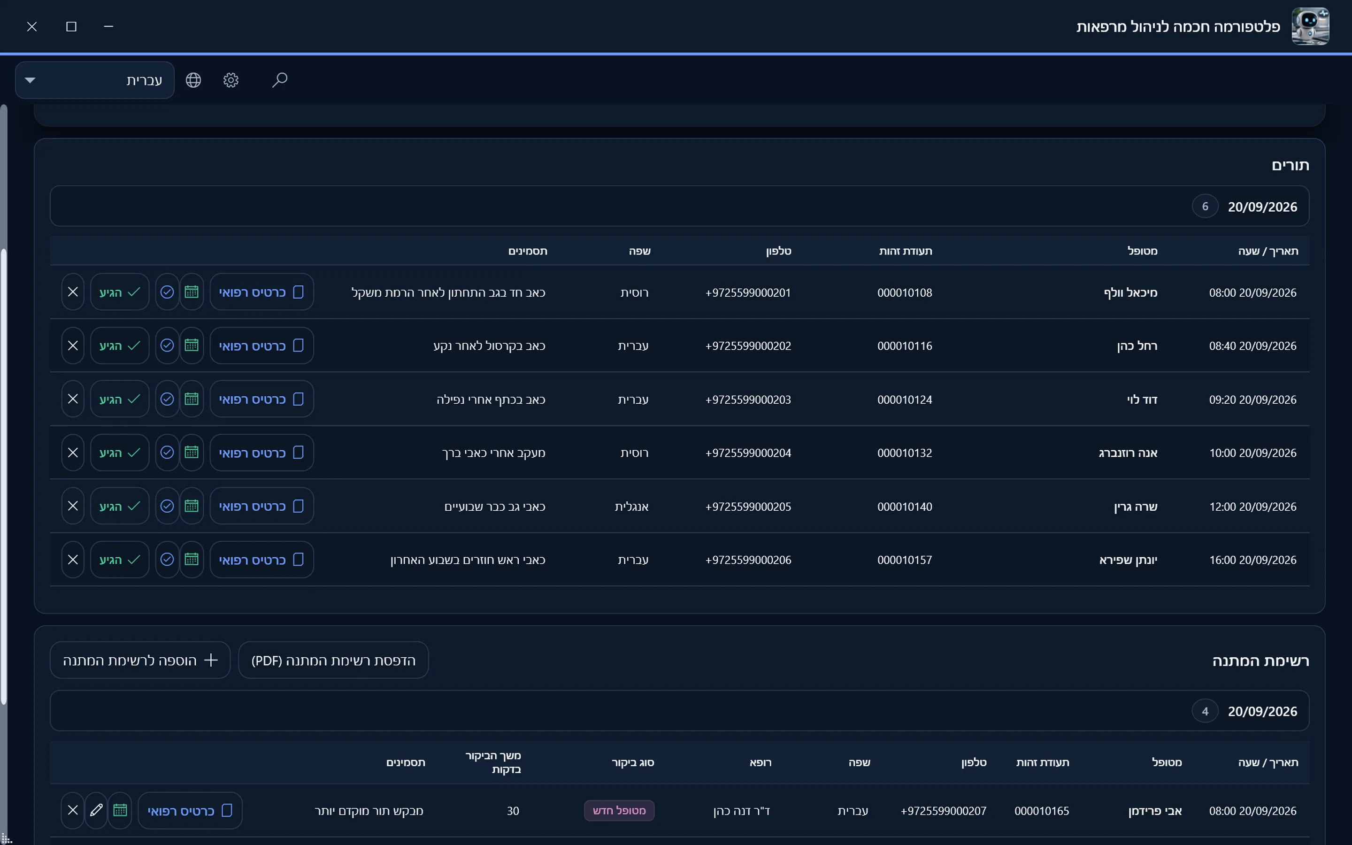Viewport: 1352px width, 845px height.
Task: Open settings gear icon
Action: pyautogui.click(x=231, y=80)
